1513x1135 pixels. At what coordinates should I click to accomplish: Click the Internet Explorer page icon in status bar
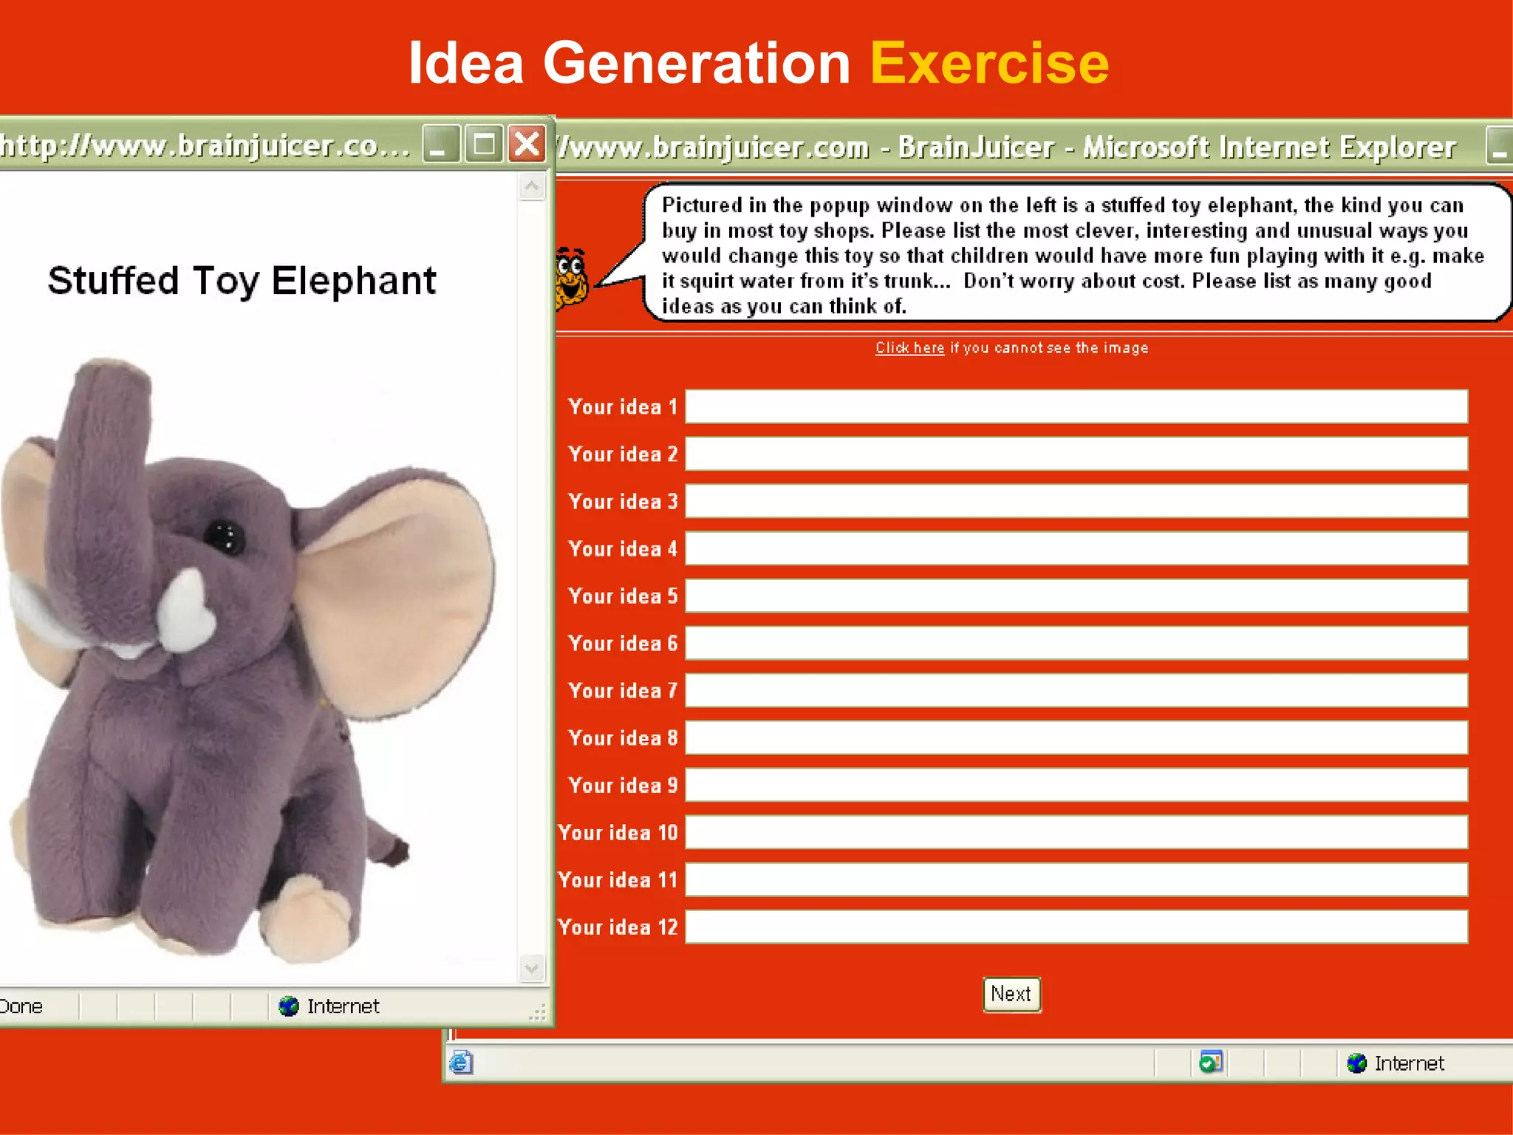coord(462,1063)
